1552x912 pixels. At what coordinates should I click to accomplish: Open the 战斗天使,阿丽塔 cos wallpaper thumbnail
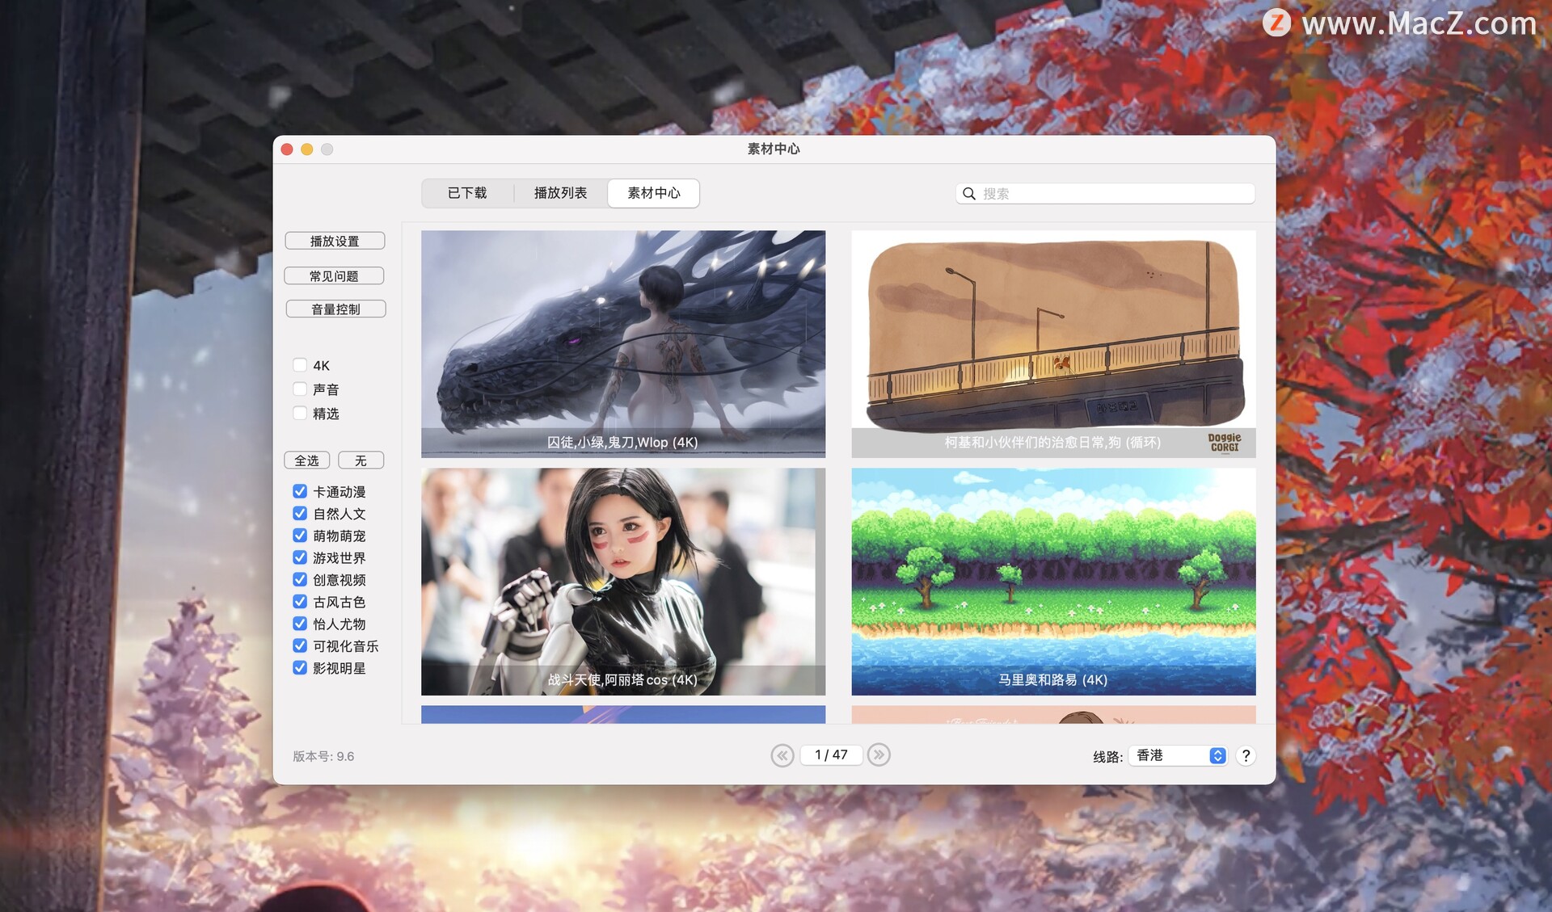point(623,582)
